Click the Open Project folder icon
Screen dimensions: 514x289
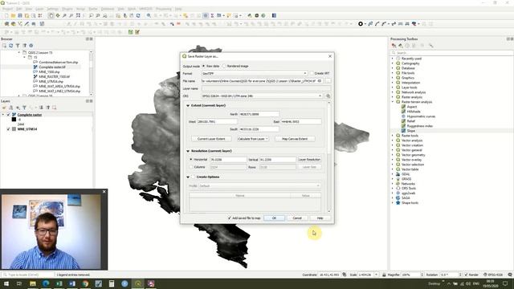(13, 16)
